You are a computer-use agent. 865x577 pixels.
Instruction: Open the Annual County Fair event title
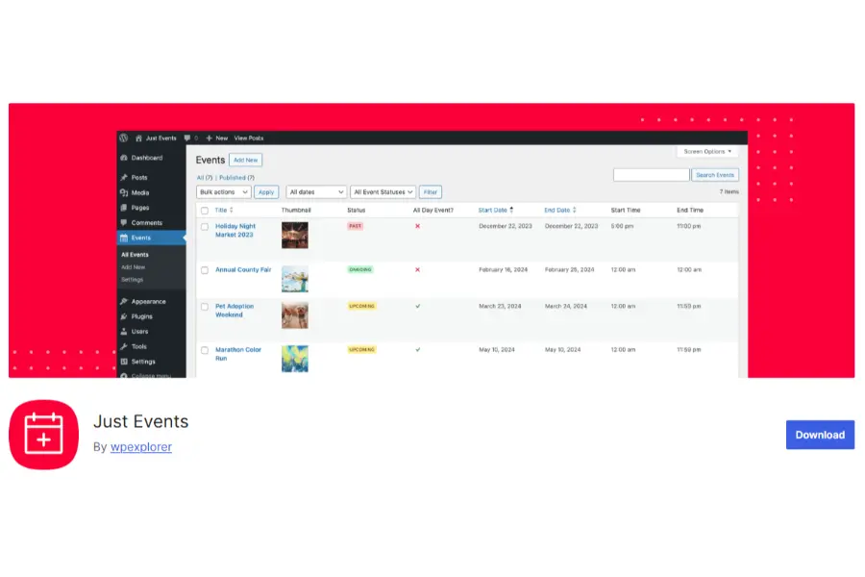pyautogui.click(x=243, y=270)
